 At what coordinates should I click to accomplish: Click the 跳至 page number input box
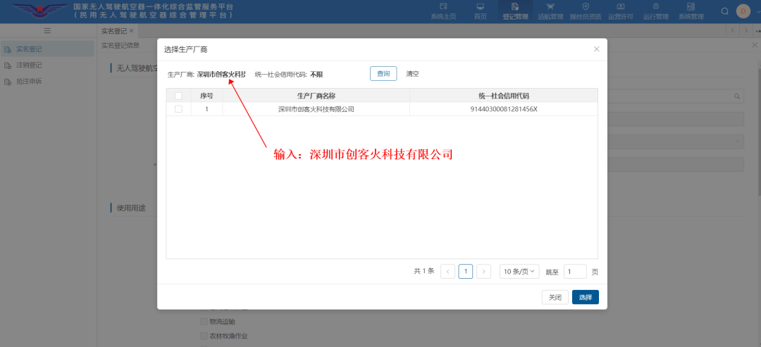pyautogui.click(x=574, y=272)
